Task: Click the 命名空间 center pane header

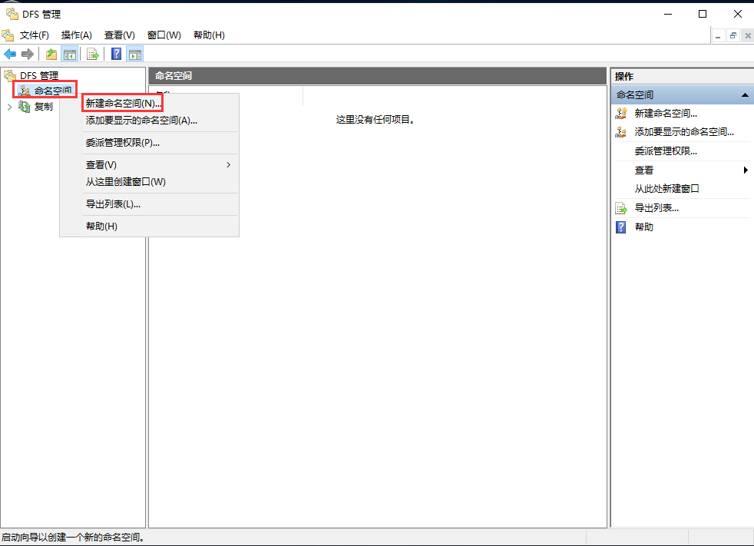Action: pos(378,76)
